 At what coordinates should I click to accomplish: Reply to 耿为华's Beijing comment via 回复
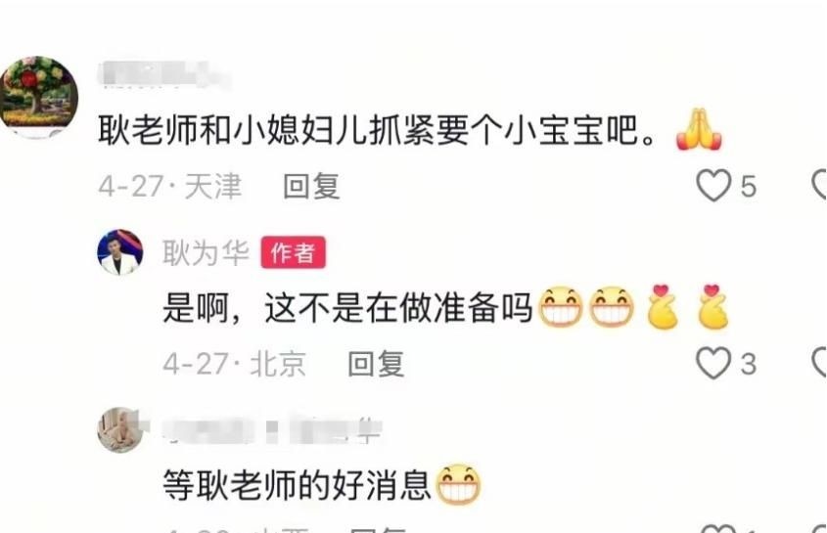[x=376, y=364]
